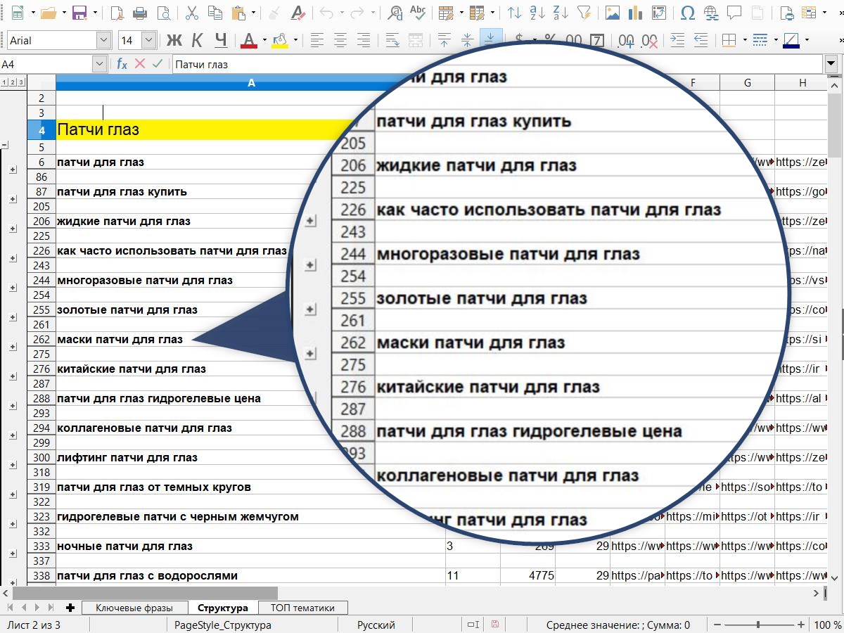
Task: Align text right
Action: pos(364,40)
